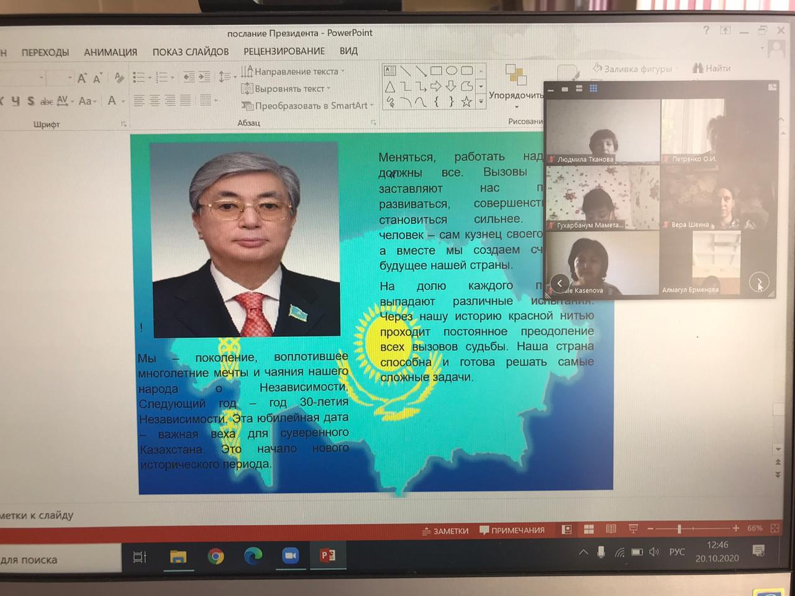Image resolution: width=795 pixels, height=596 pixels.
Task: Click the ЗАМЕТКИ button in the status bar
Action: [445, 531]
